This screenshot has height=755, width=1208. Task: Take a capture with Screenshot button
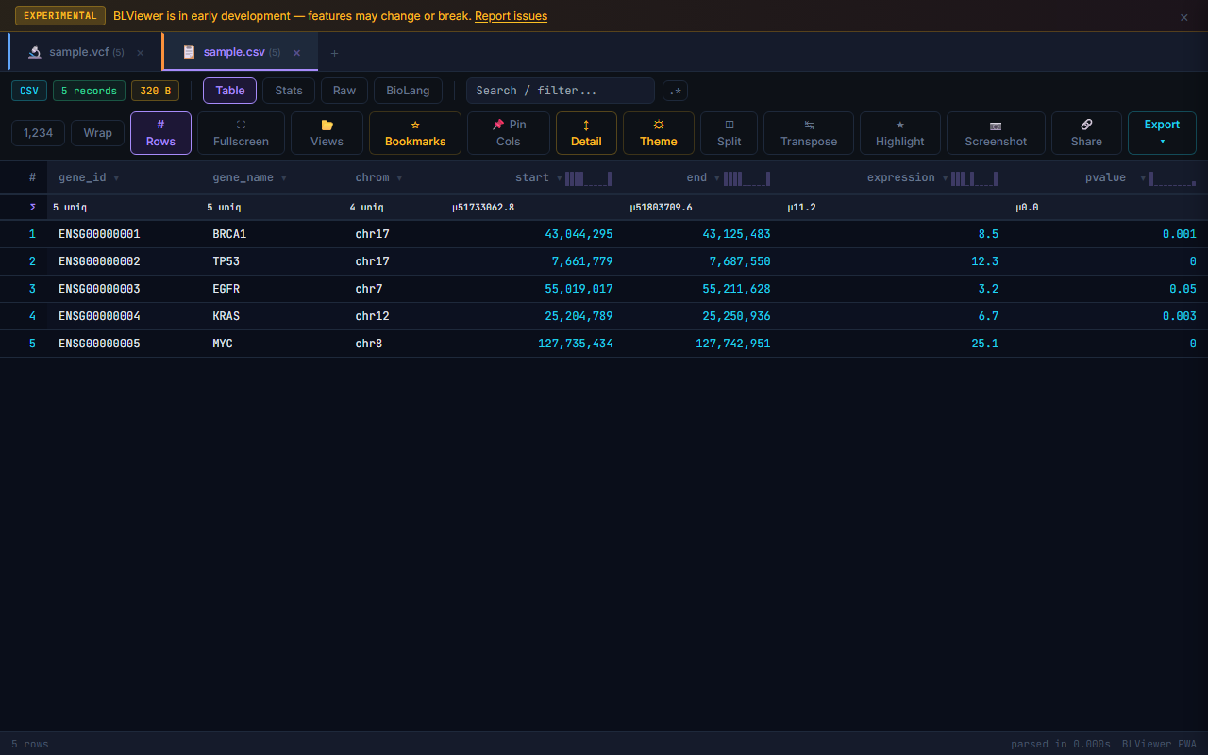[x=996, y=133]
